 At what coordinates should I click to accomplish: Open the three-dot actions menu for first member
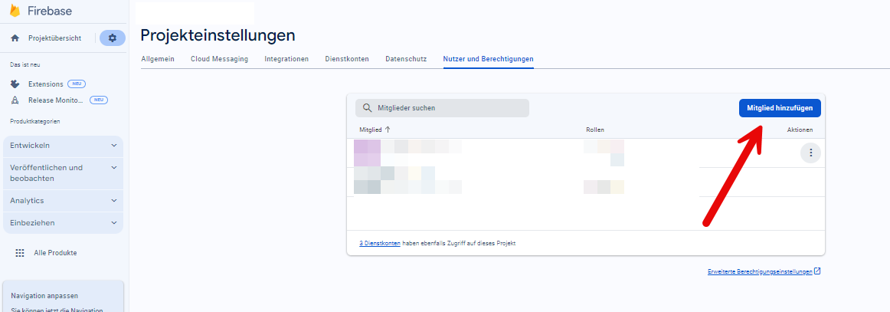[x=810, y=153]
